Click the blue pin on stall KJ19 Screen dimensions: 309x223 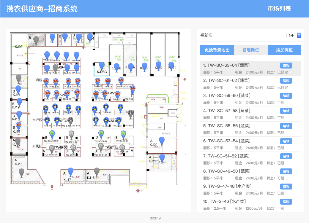pos(162,158)
